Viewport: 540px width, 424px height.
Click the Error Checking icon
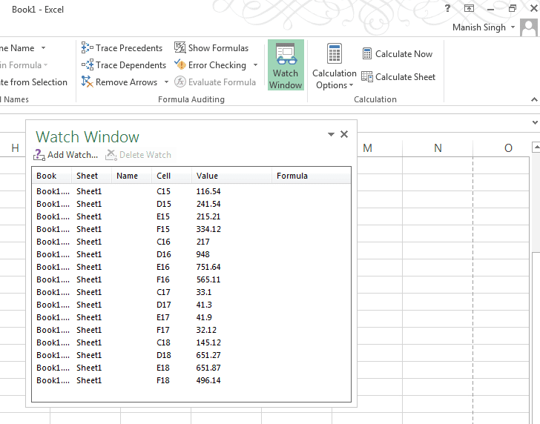click(x=180, y=65)
